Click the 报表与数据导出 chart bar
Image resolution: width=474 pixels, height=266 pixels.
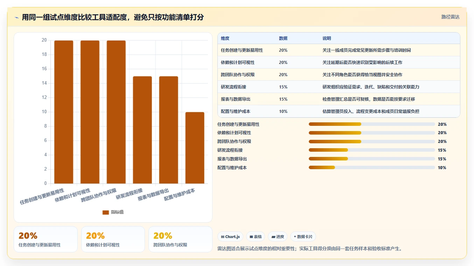point(169,130)
